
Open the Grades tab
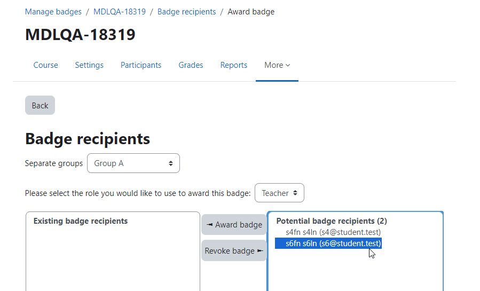191,65
